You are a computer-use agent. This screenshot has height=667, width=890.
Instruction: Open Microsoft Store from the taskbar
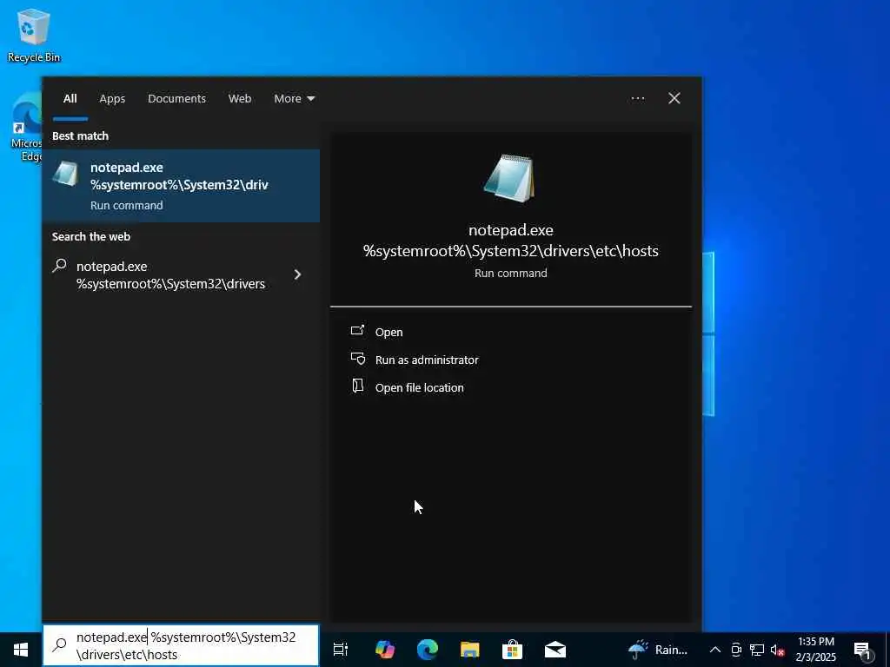[512, 649]
